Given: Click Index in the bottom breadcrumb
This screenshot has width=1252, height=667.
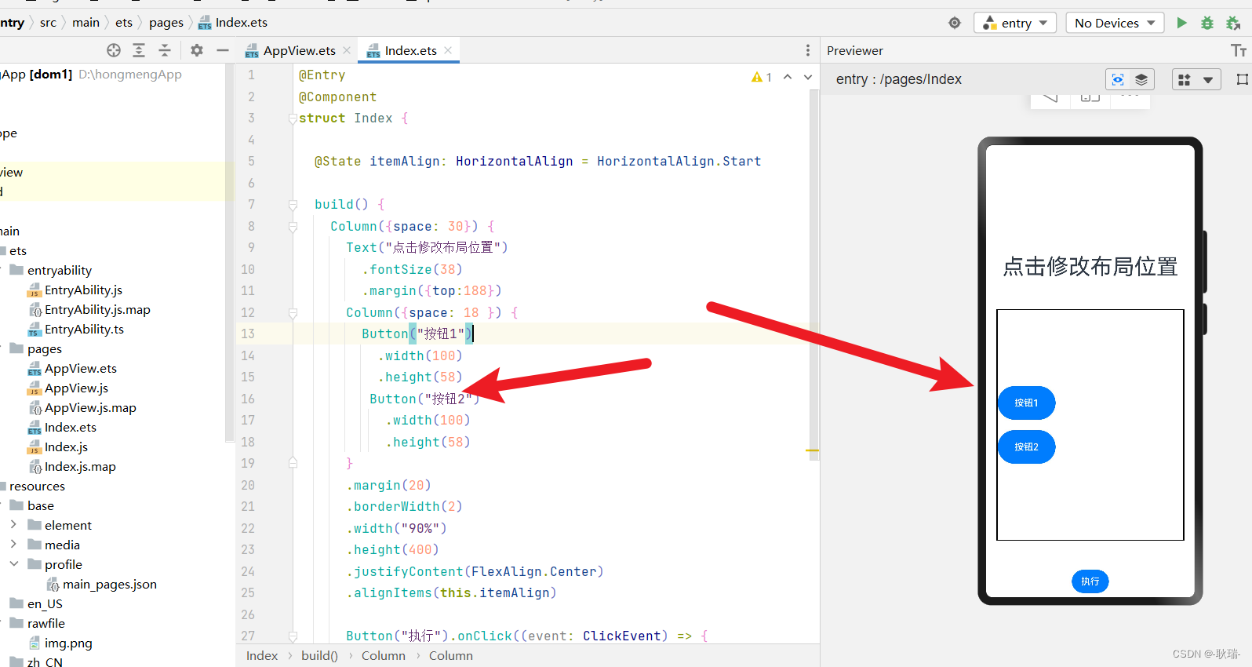Looking at the screenshot, I should coord(262,656).
